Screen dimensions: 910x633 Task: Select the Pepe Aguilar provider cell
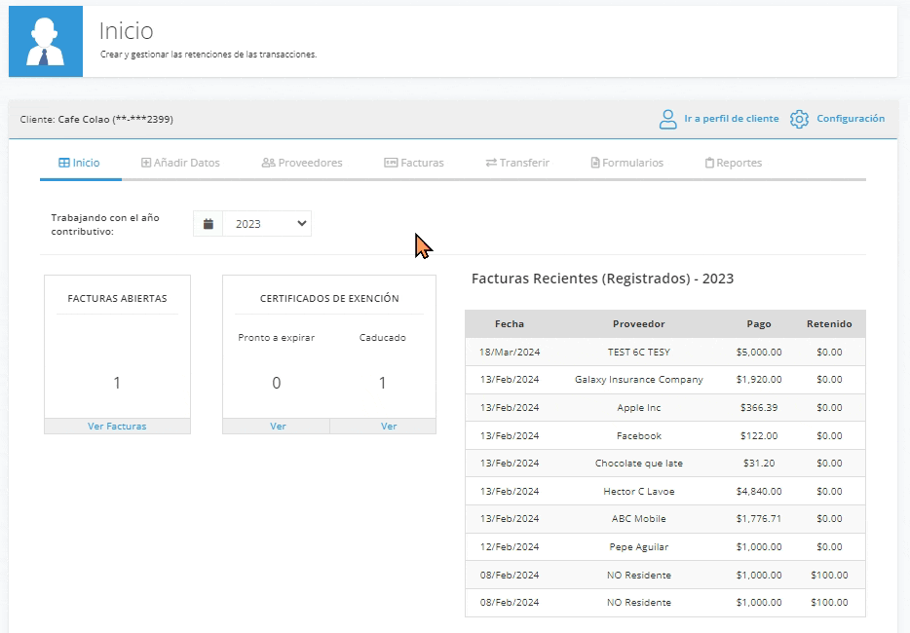tap(638, 546)
